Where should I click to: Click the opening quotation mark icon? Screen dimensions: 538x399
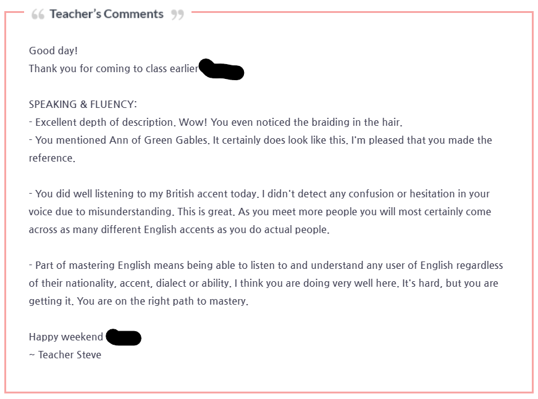(x=38, y=14)
